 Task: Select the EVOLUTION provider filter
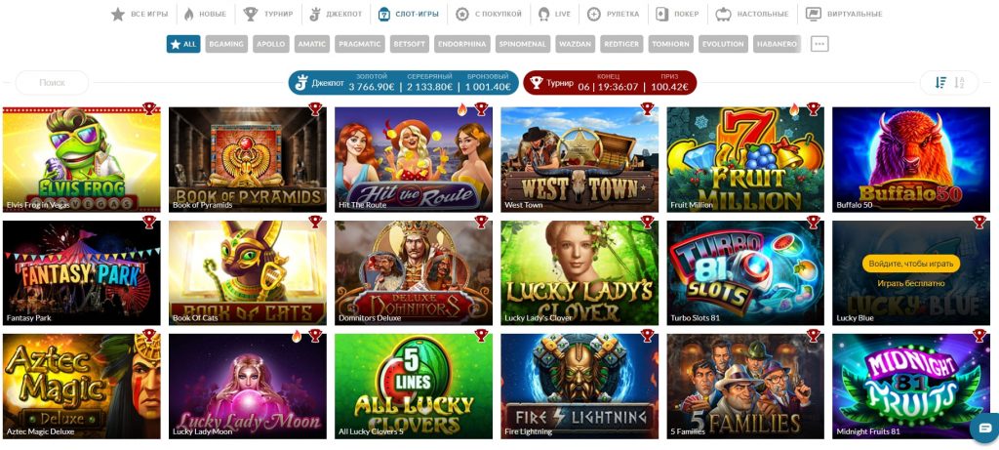point(723,44)
